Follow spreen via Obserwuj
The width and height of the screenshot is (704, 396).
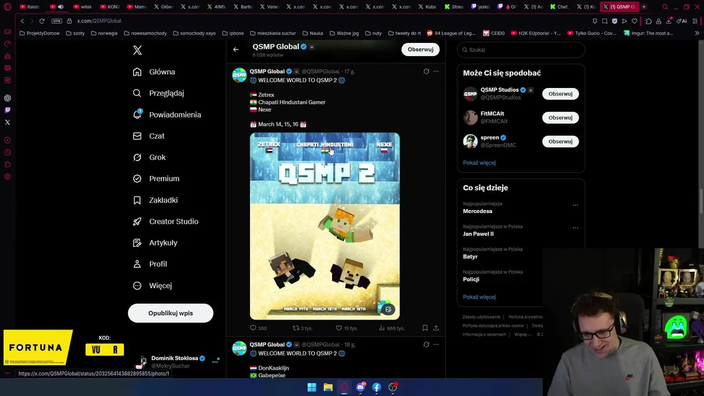click(x=560, y=141)
